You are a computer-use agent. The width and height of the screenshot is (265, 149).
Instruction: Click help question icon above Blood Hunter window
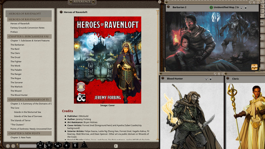[x=219, y=74]
